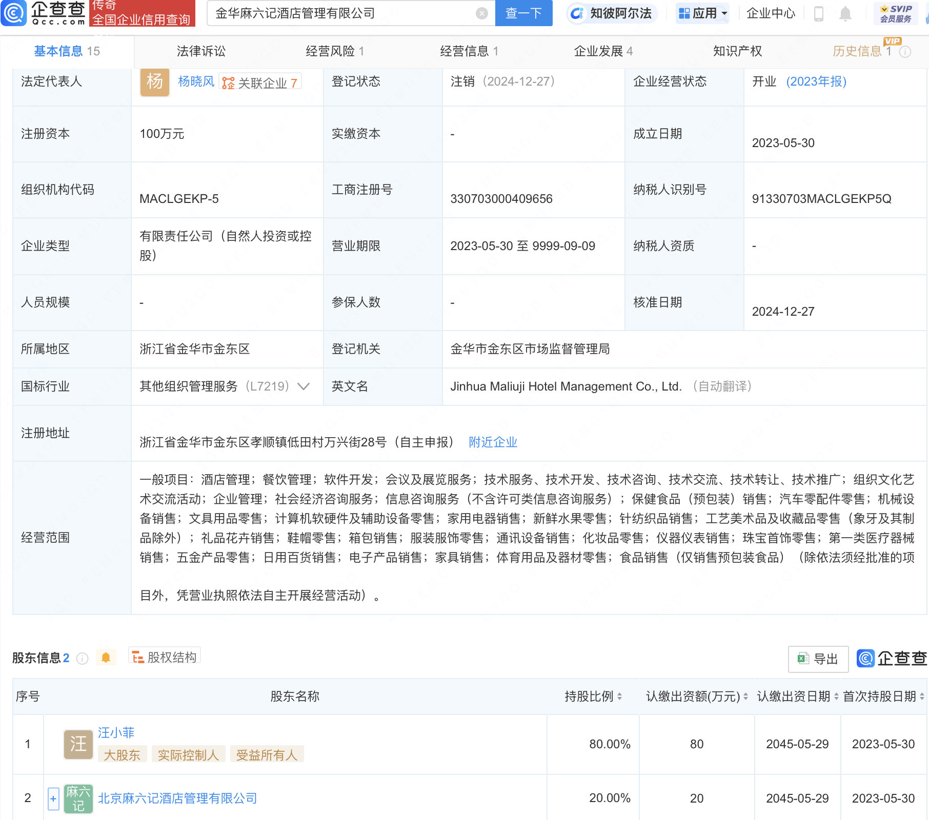Clear the search box with the X icon
Viewport: 929px width, 820px height.
click(481, 13)
